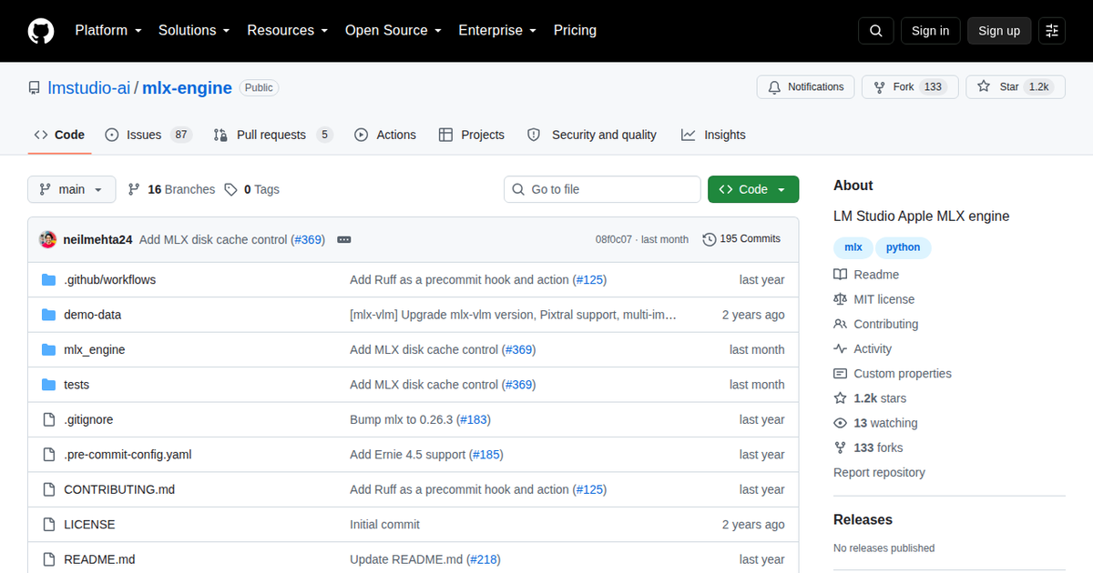The height and width of the screenshot is (573, 1093).
Task: Open commit hash 08f0c07
Action: 614,239
